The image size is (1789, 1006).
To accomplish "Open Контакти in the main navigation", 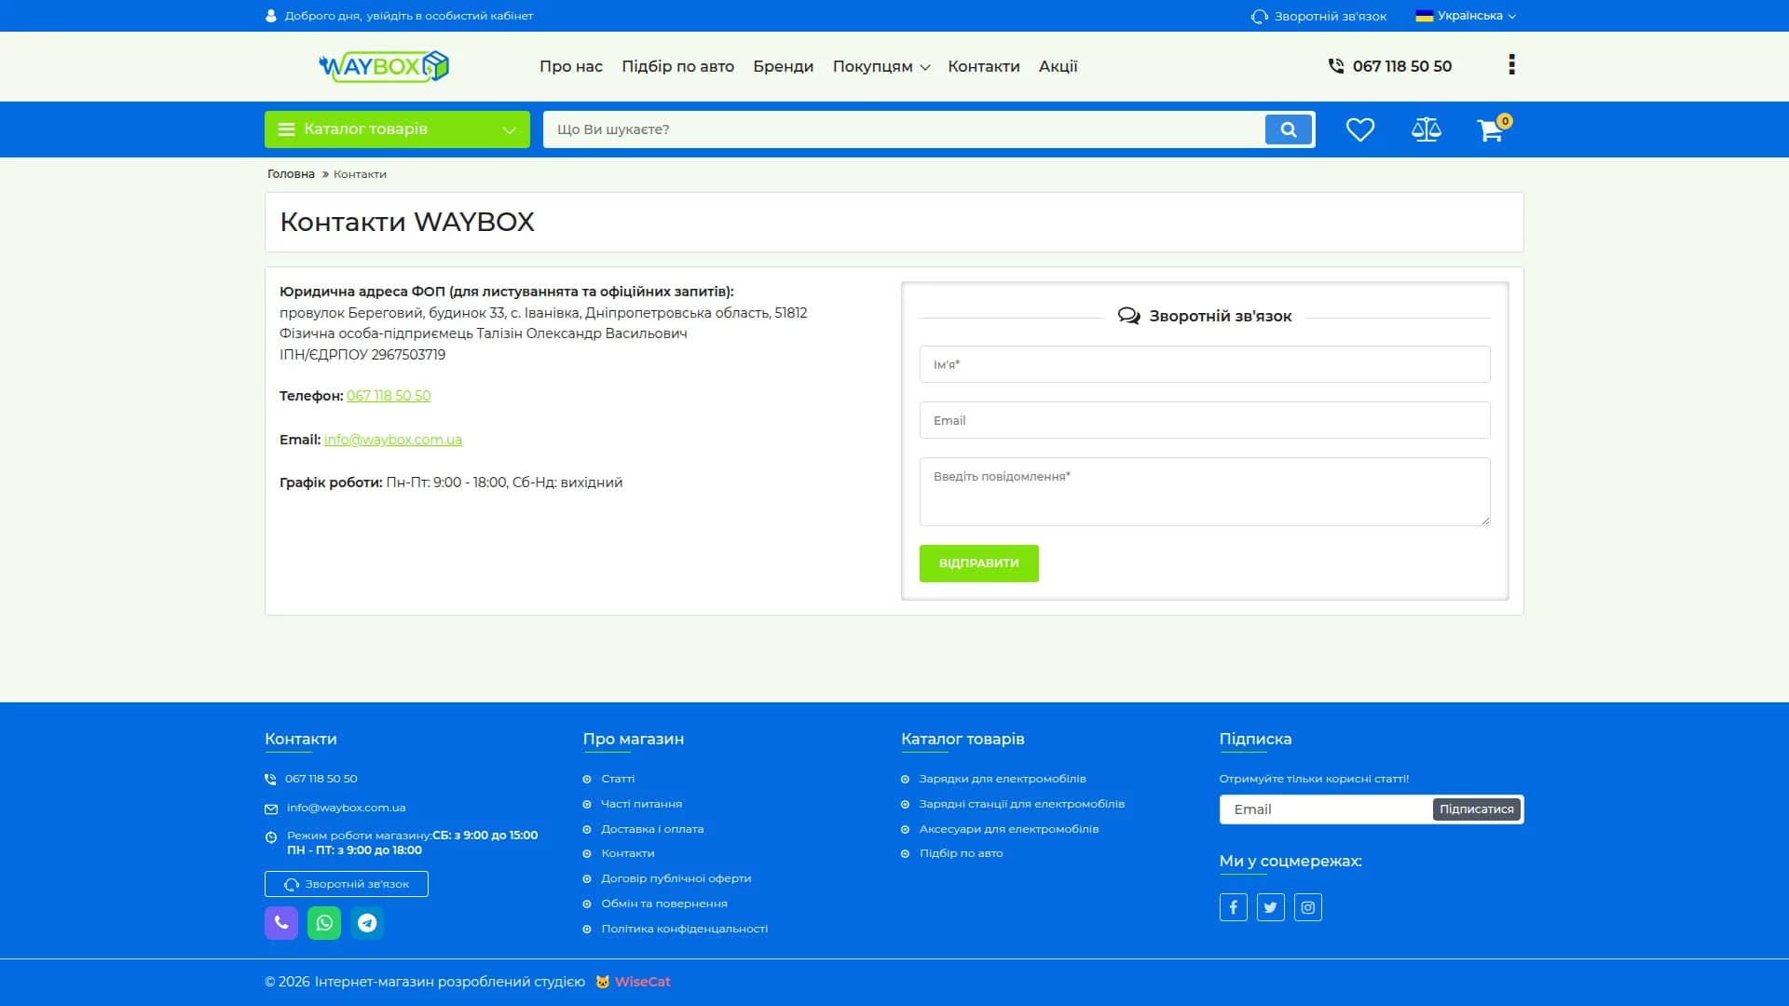I will click(983, 66).
